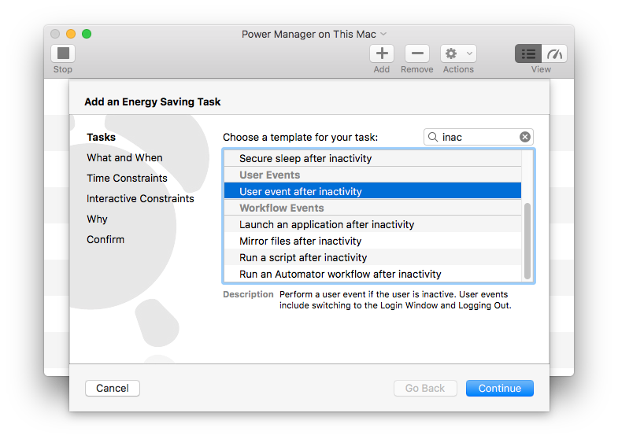Click the Tasks step in sidebar
This screenshot has height=439, width=618.
tap(102, 137)
